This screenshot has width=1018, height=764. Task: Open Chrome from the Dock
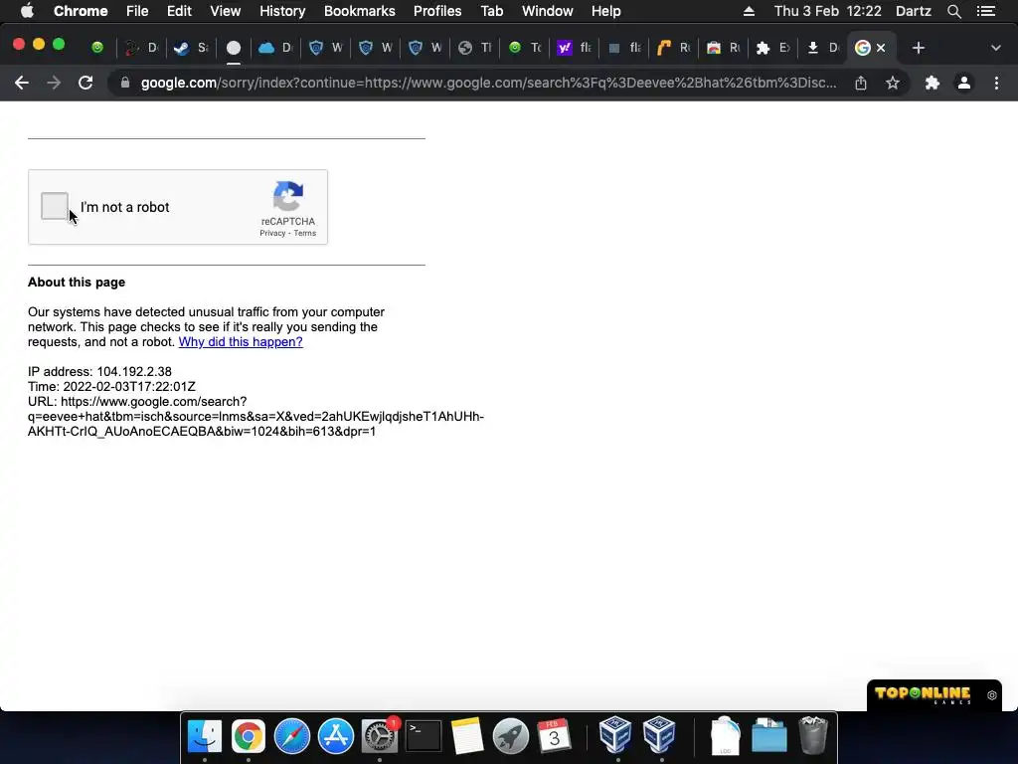click(248, 736)
